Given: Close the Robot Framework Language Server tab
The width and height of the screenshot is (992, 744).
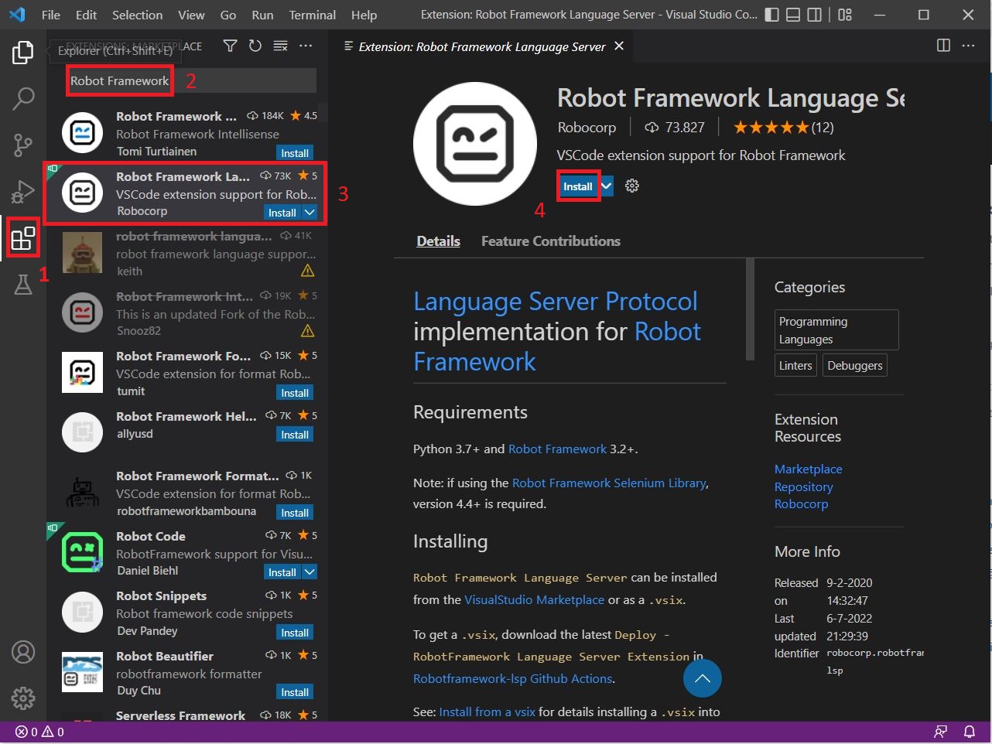Looking at the screenshot, I should (x=619, y=46).
